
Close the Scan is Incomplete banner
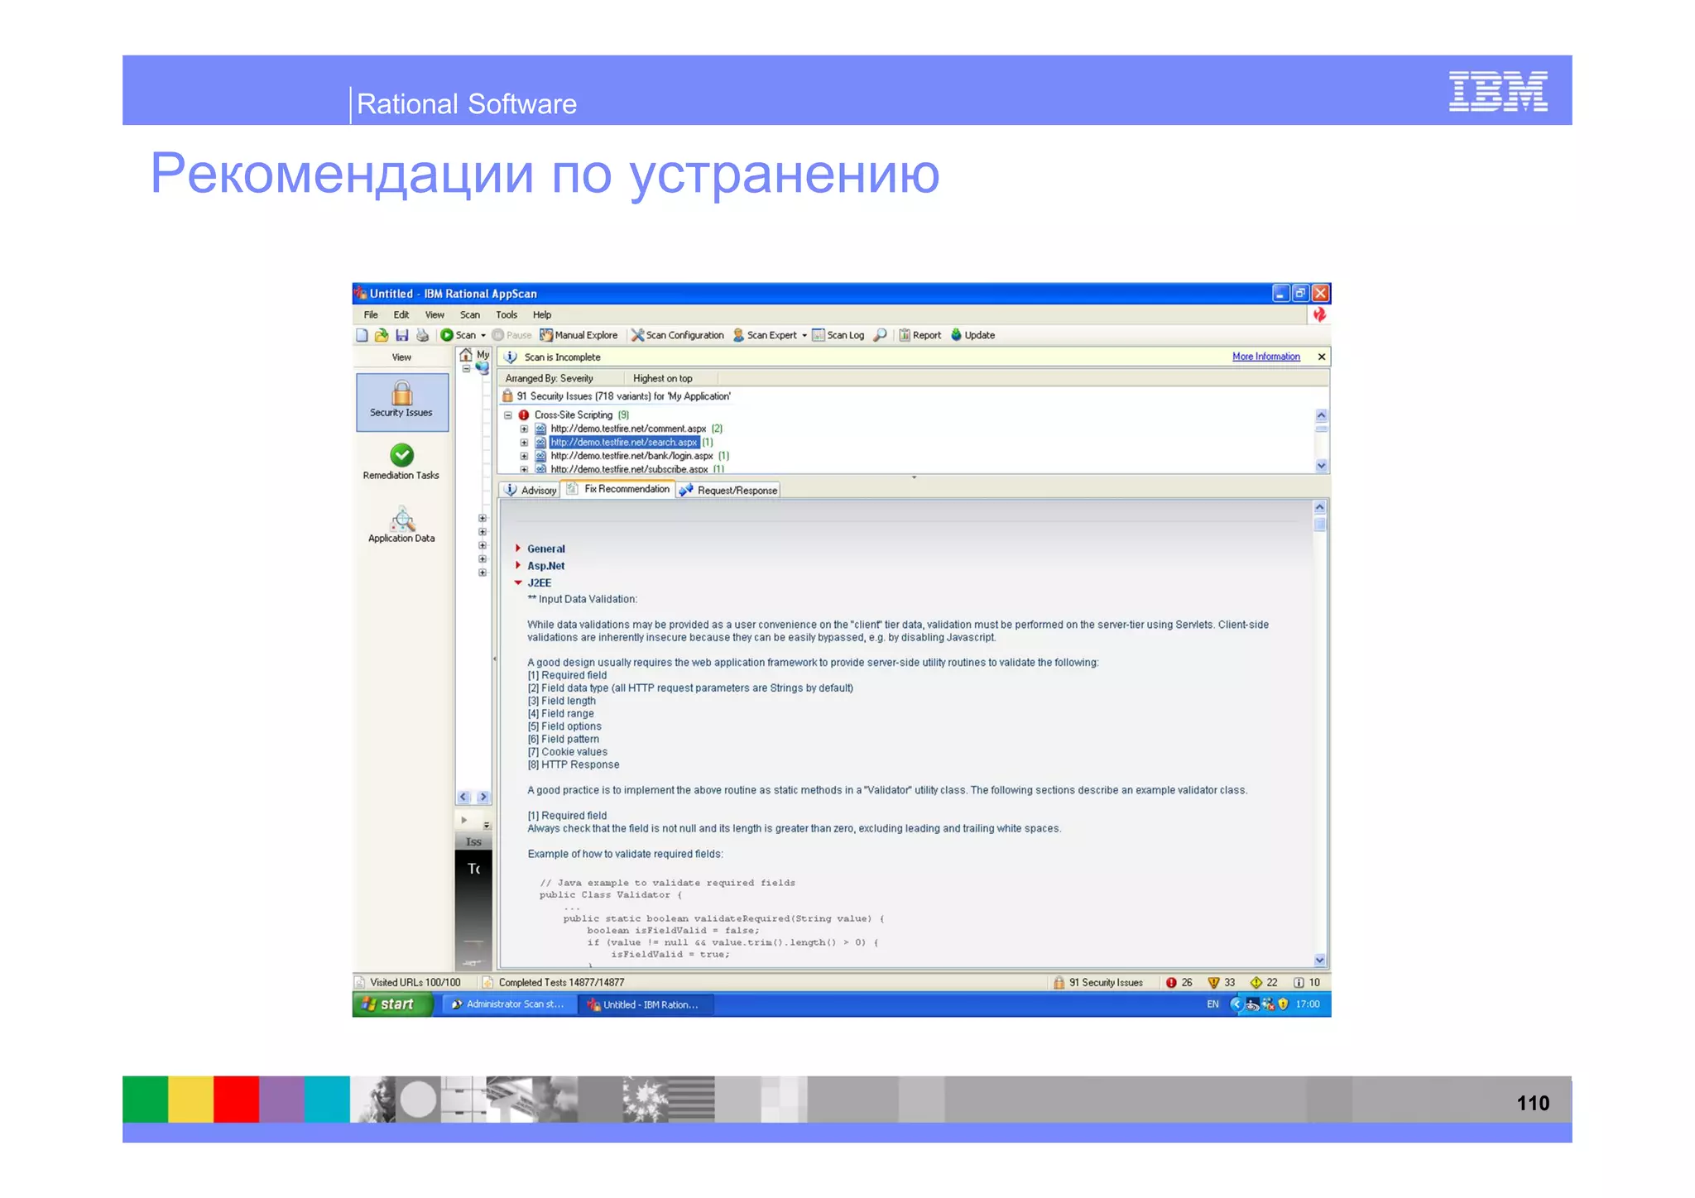(x=1322, y=357)
